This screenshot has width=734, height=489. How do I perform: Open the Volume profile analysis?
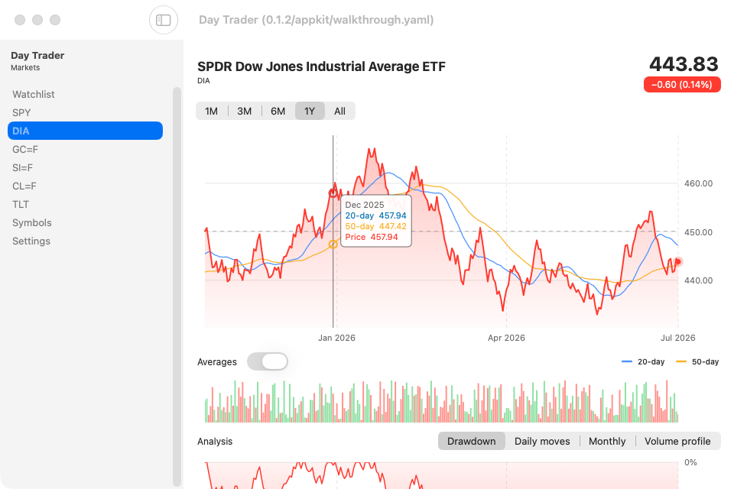click(x=677, y=442)
